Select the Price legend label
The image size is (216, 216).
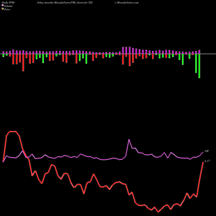coord(7,10)
